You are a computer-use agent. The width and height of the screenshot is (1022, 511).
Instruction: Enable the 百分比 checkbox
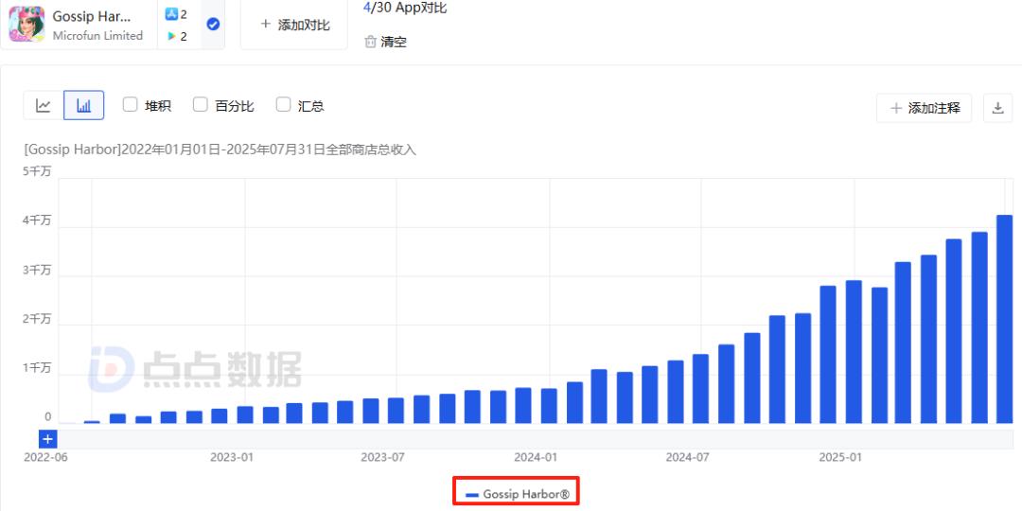pos(201,105)
